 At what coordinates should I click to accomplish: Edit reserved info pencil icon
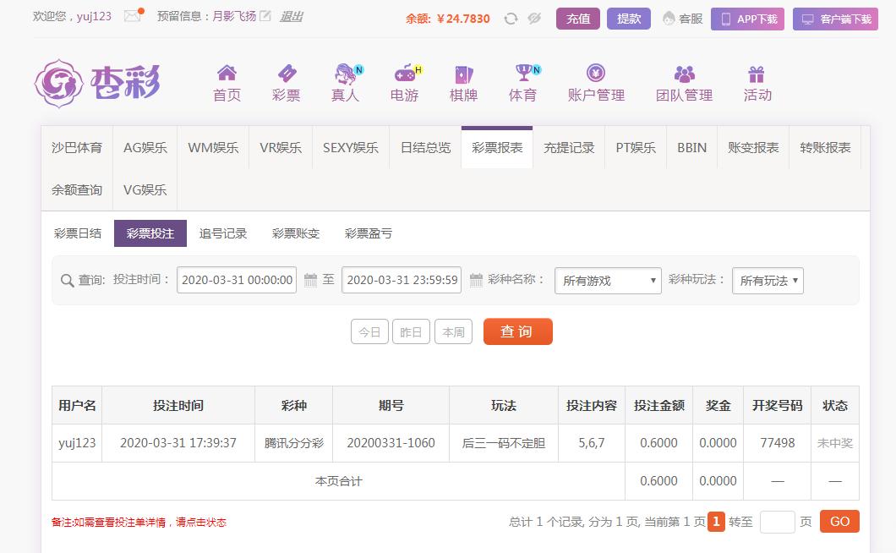[x=265, y=16]
